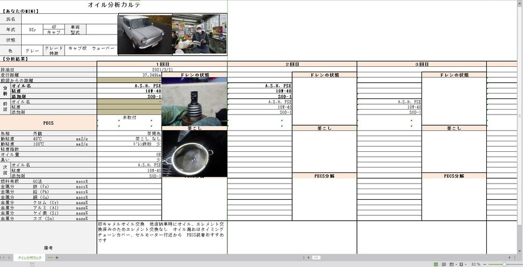The image size is (523, 267).
Task: Select the 茶褐色 value cell
Action: [129, 133]
